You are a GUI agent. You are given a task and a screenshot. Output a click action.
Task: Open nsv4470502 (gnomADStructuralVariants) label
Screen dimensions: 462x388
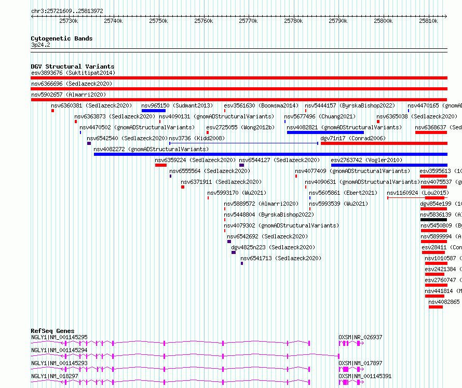[138, 127]
